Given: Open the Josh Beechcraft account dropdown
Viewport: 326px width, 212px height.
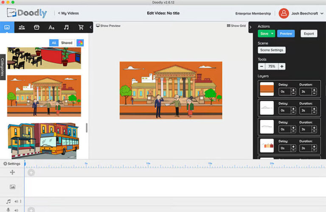Looking at the screenshot, I should point(307,13).
